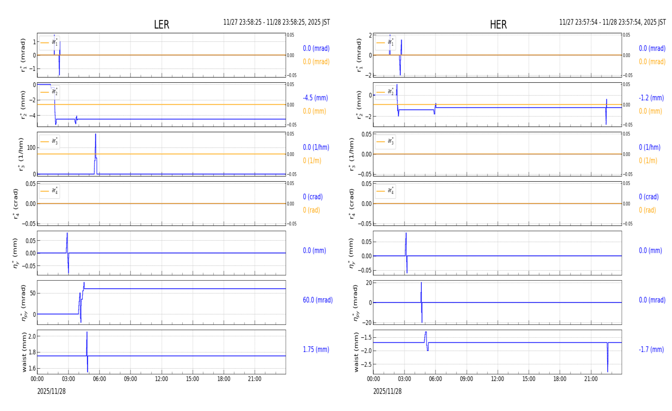Select the HER waist value -1.7 (mm)
The width and height of the screenshot is (672, 411).
tap(652, 350)
